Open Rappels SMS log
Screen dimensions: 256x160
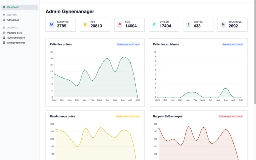(15, 33)
